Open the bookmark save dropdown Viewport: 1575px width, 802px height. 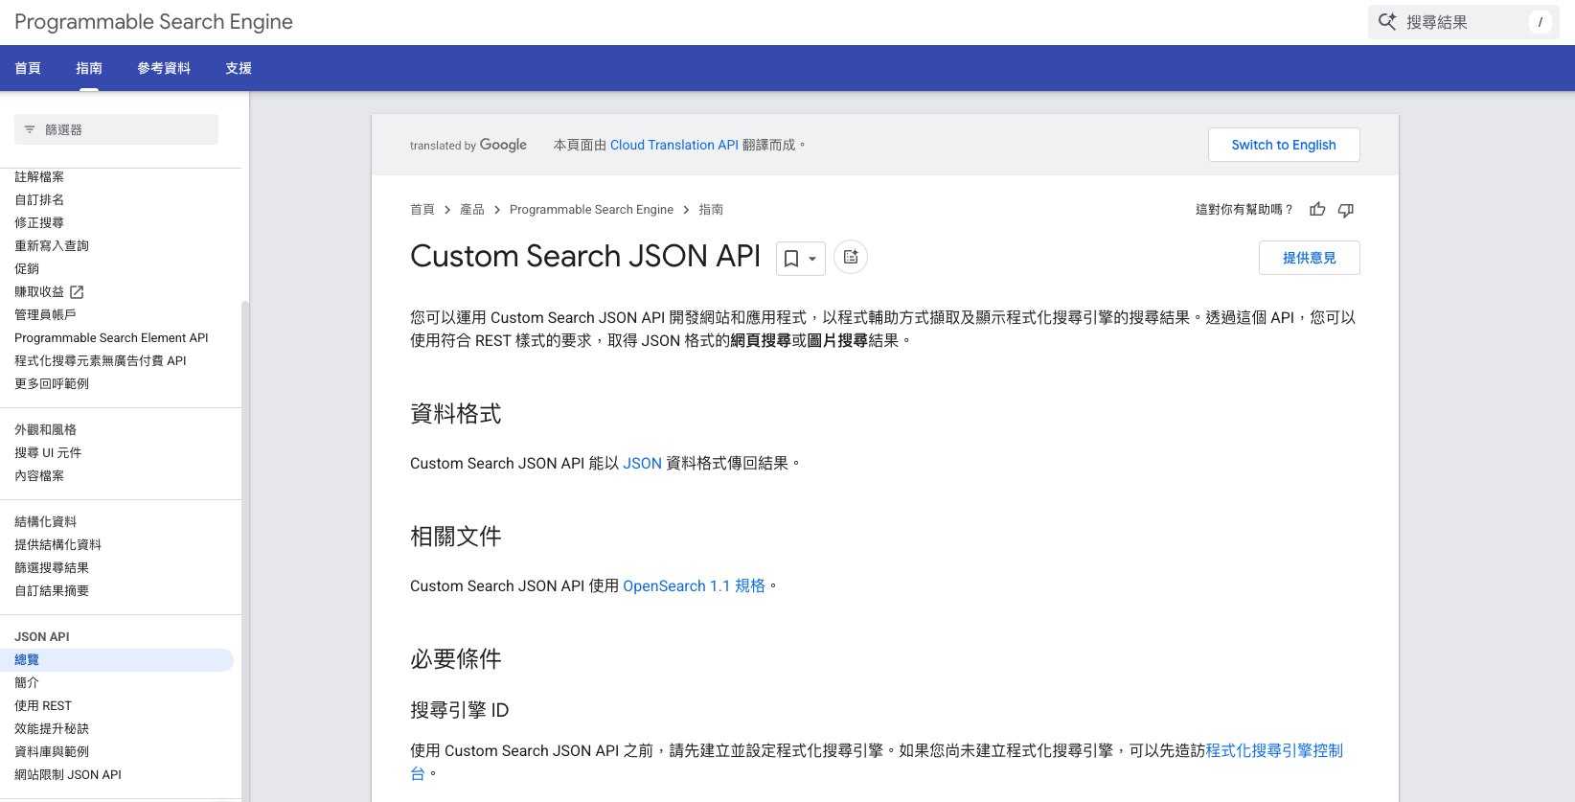click(800, 258)
